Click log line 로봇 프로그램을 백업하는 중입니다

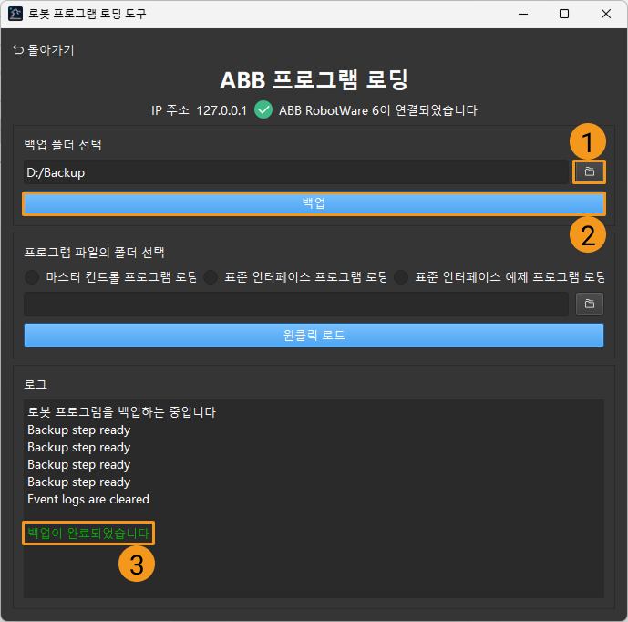[x=122, y=412]
